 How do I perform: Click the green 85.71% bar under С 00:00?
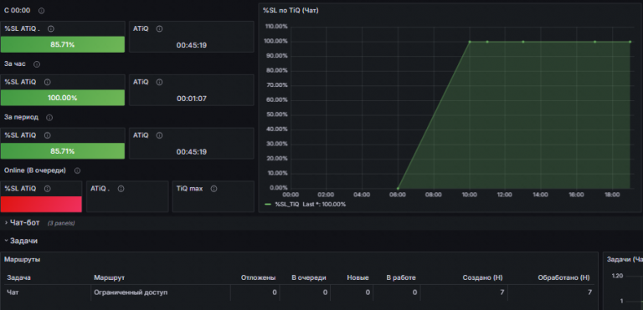pos(63,44)
